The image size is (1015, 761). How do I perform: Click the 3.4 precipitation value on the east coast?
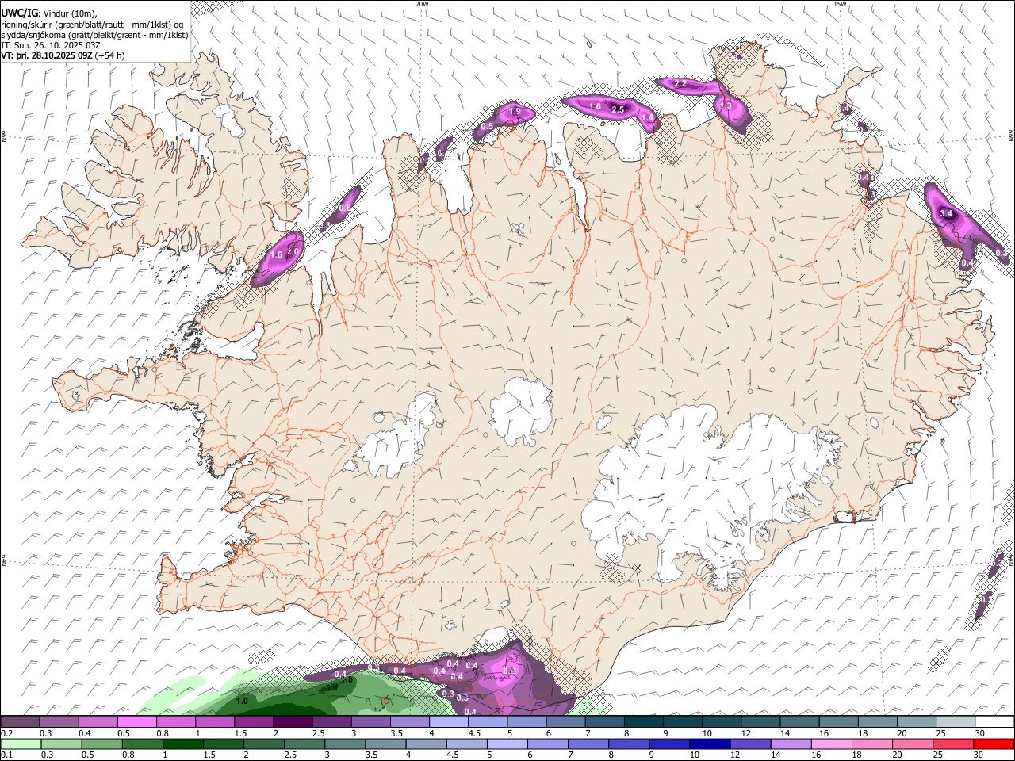(946, 213)
